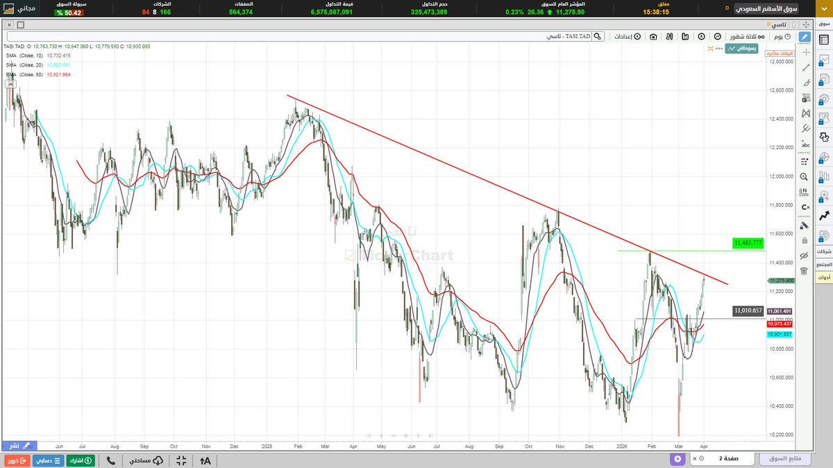Click the 11,010.657 horizontal line label

point(748,311)
